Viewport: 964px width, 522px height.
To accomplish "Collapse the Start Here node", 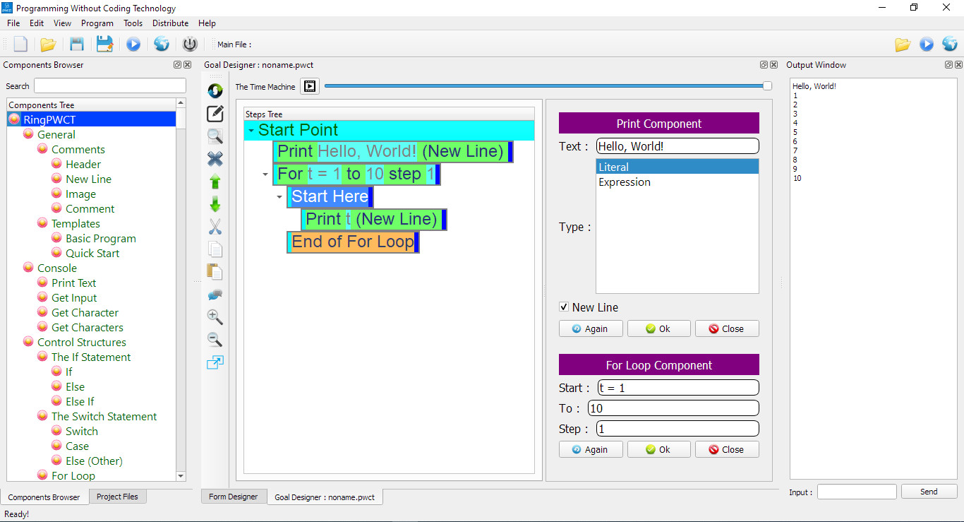I will (x=279, y=198).
